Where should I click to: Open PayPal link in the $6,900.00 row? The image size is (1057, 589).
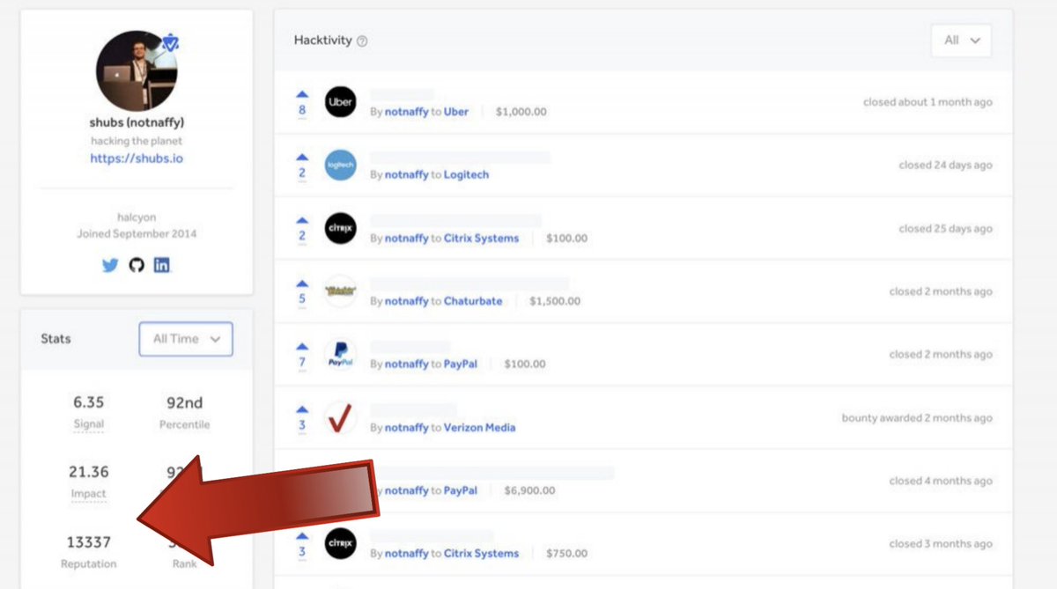[461, 490]
